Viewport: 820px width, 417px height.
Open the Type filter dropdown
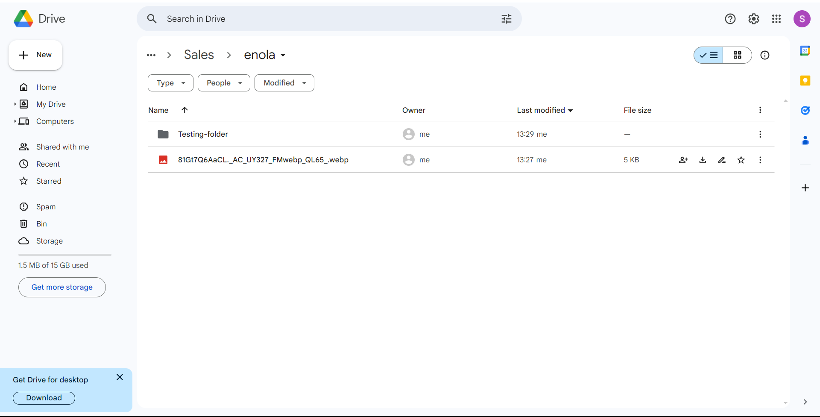[x=170, y=83]
